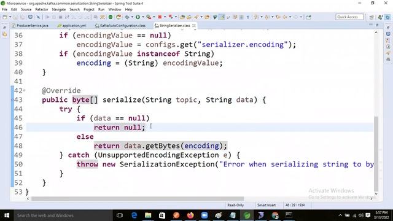Expand the Previous Annotation dropdown arrow
Screen dimensions: 393x221
pyautogui.click(x=273, y=17)
